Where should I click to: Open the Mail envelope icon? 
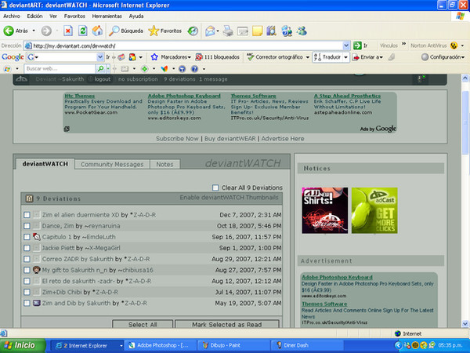click(x=210, y=31)
